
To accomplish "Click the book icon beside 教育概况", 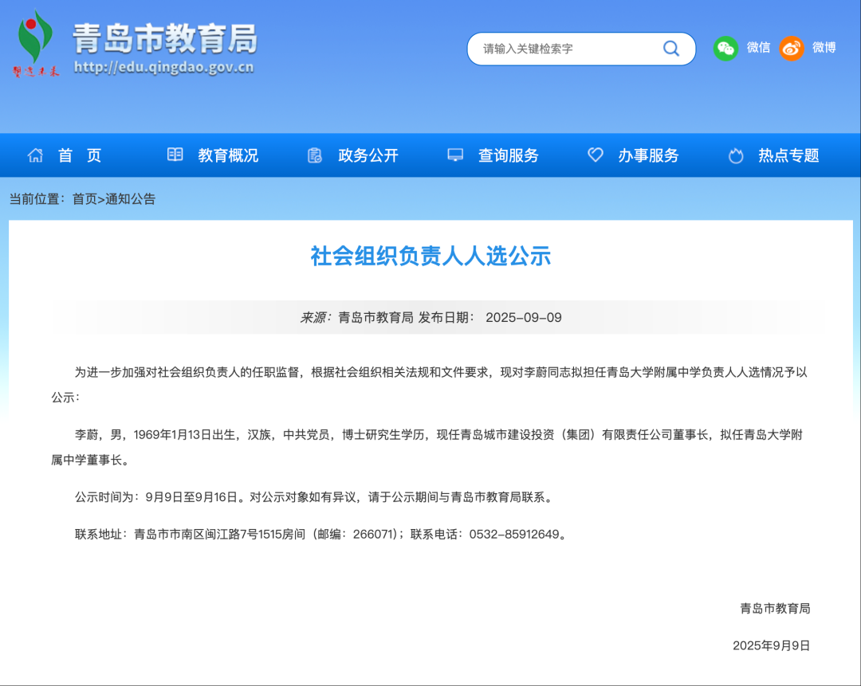I will tap(175, 155).
